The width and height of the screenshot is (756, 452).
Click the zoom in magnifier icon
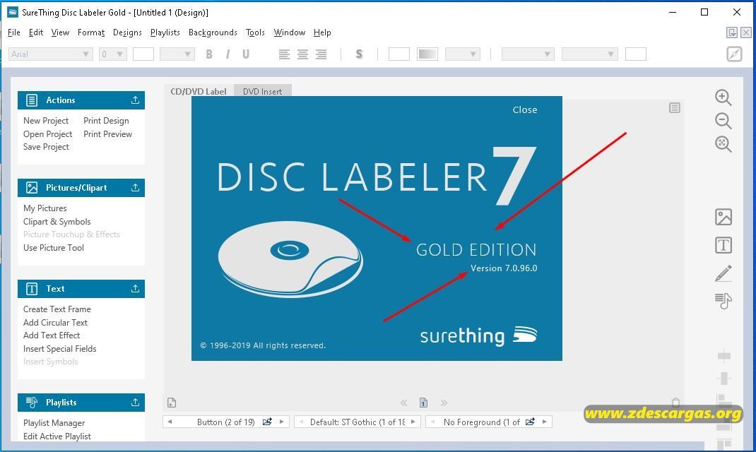723,97
